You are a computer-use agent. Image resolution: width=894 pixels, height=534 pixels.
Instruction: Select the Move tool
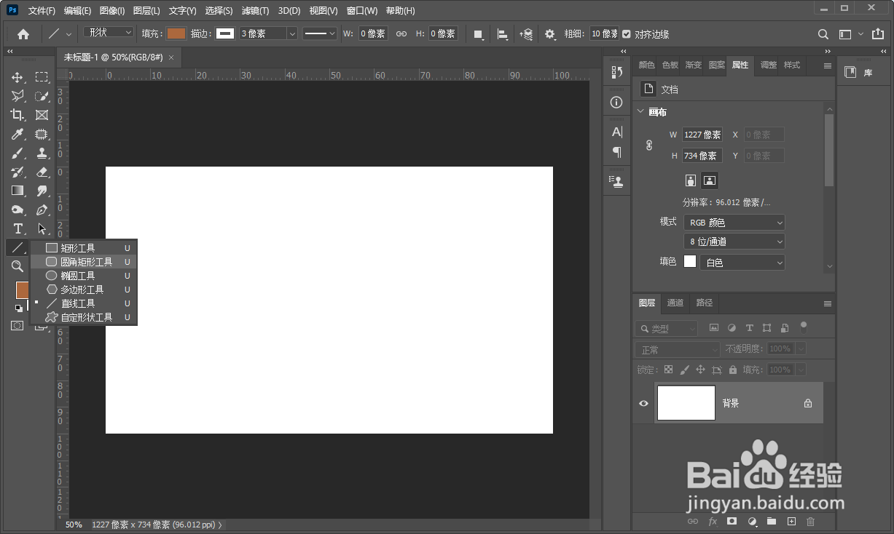point(17,77)
